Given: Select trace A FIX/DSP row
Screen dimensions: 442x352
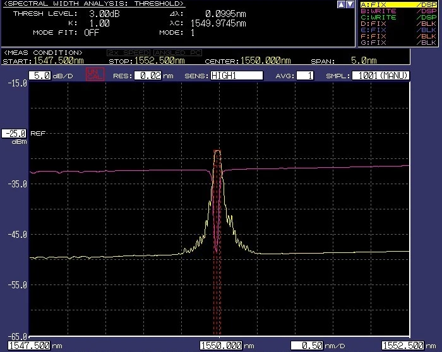Looking at the screenshot, I should tap(398, 5).
